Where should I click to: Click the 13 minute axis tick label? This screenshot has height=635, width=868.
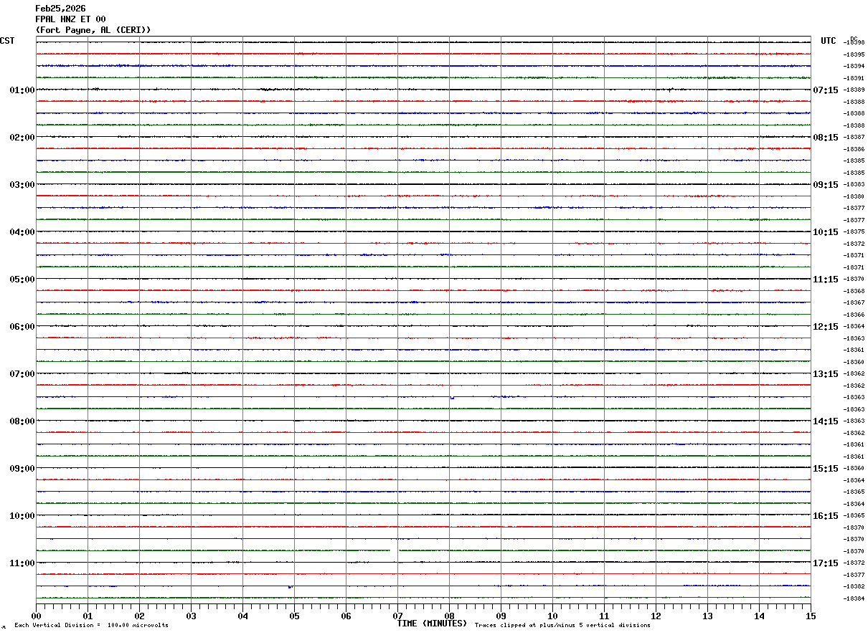(707, 616)
